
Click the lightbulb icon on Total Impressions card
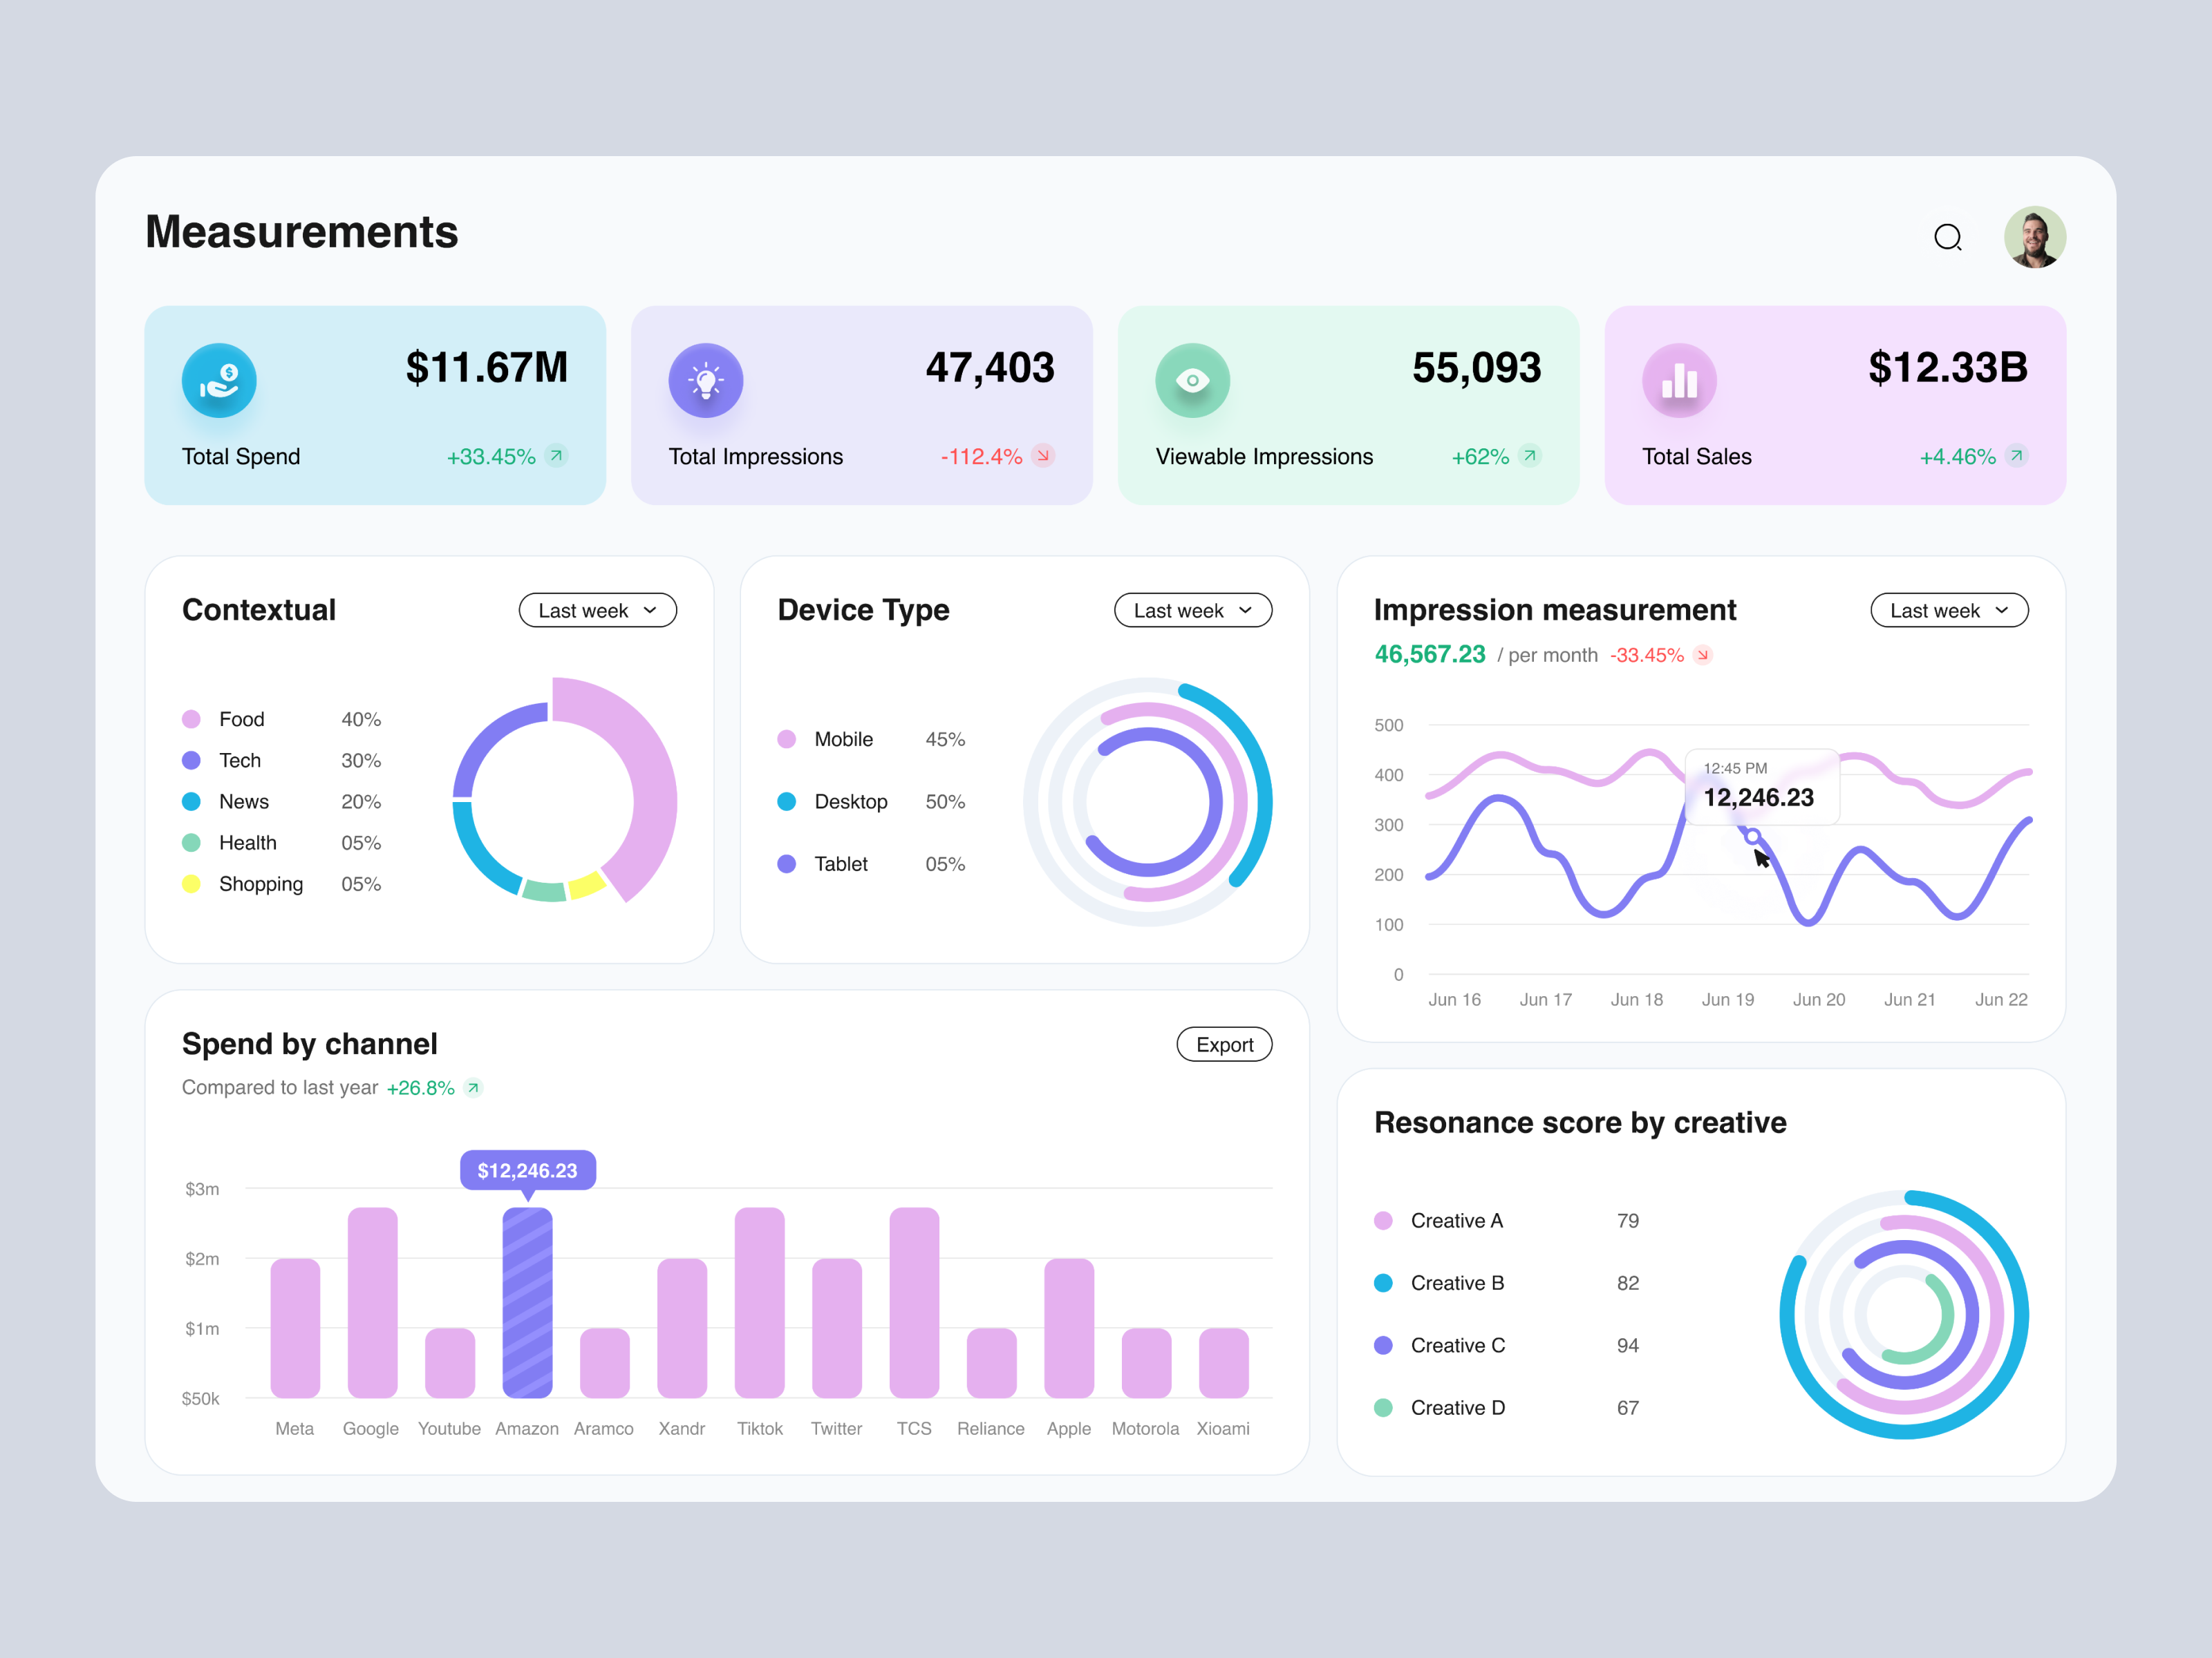[x=706, y=380]
